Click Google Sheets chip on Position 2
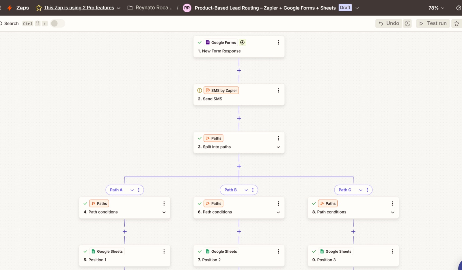The width and height of the screenshot is (462, 270). [221, 251]
